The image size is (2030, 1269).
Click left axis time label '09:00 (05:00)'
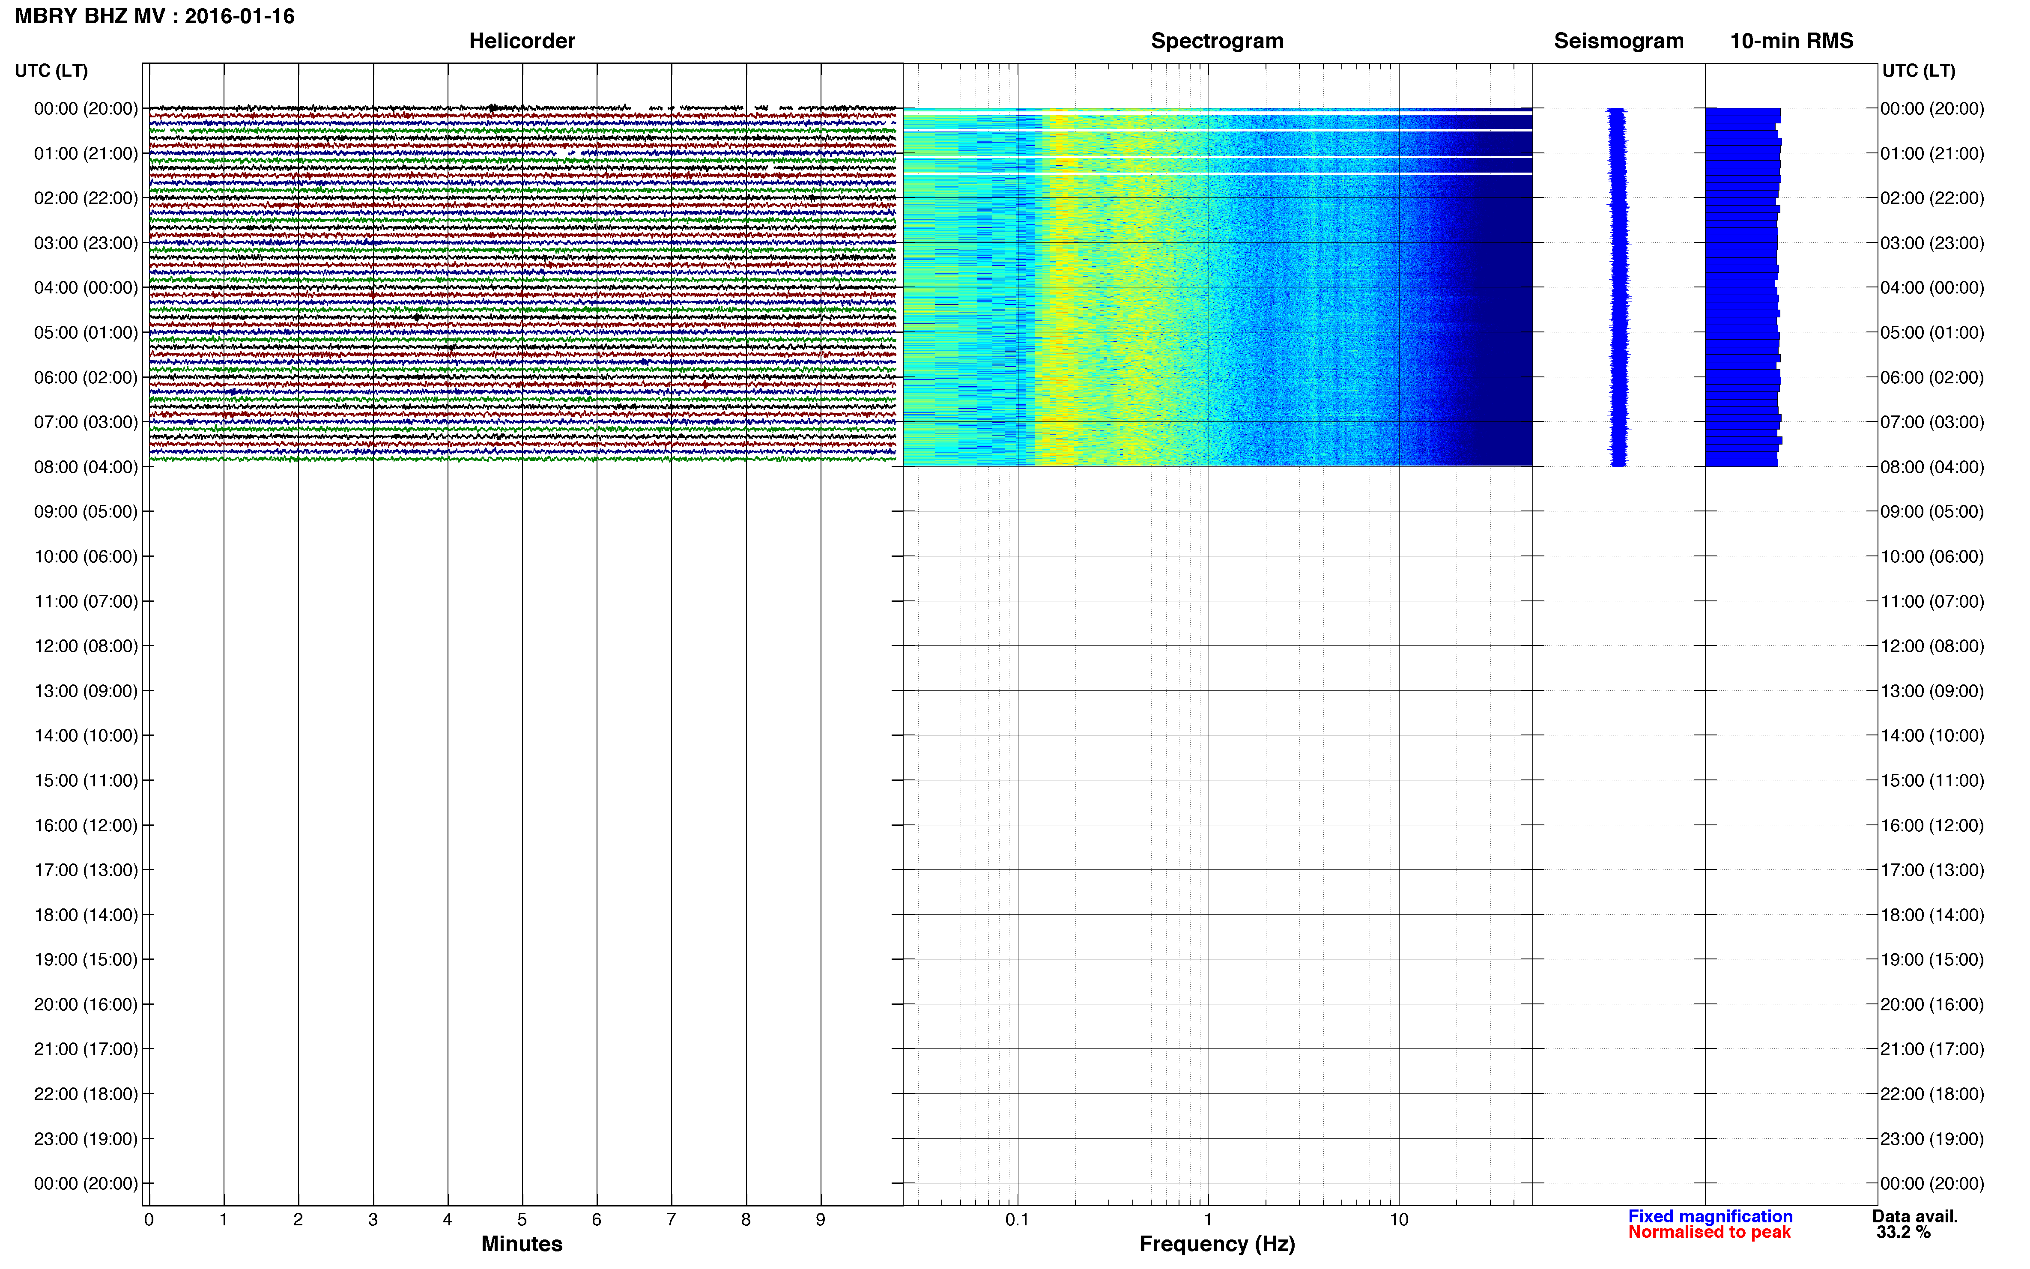(86, 512)
